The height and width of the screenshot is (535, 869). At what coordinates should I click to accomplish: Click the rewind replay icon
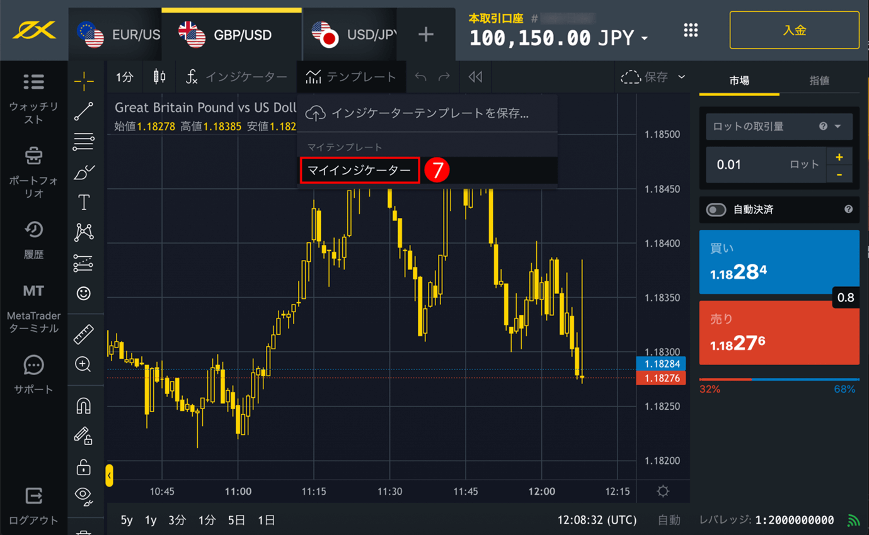[x=475, y=77]
